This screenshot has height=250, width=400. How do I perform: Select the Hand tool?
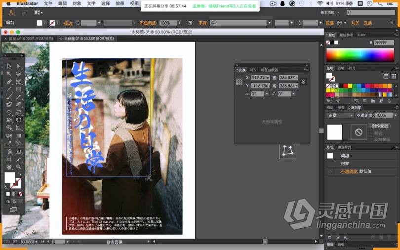click(x=9, y=167)
